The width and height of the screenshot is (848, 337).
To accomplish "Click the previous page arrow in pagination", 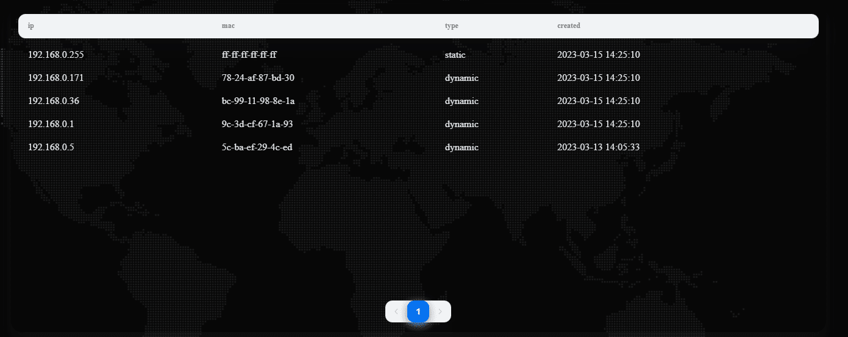I will click(396, 311).
